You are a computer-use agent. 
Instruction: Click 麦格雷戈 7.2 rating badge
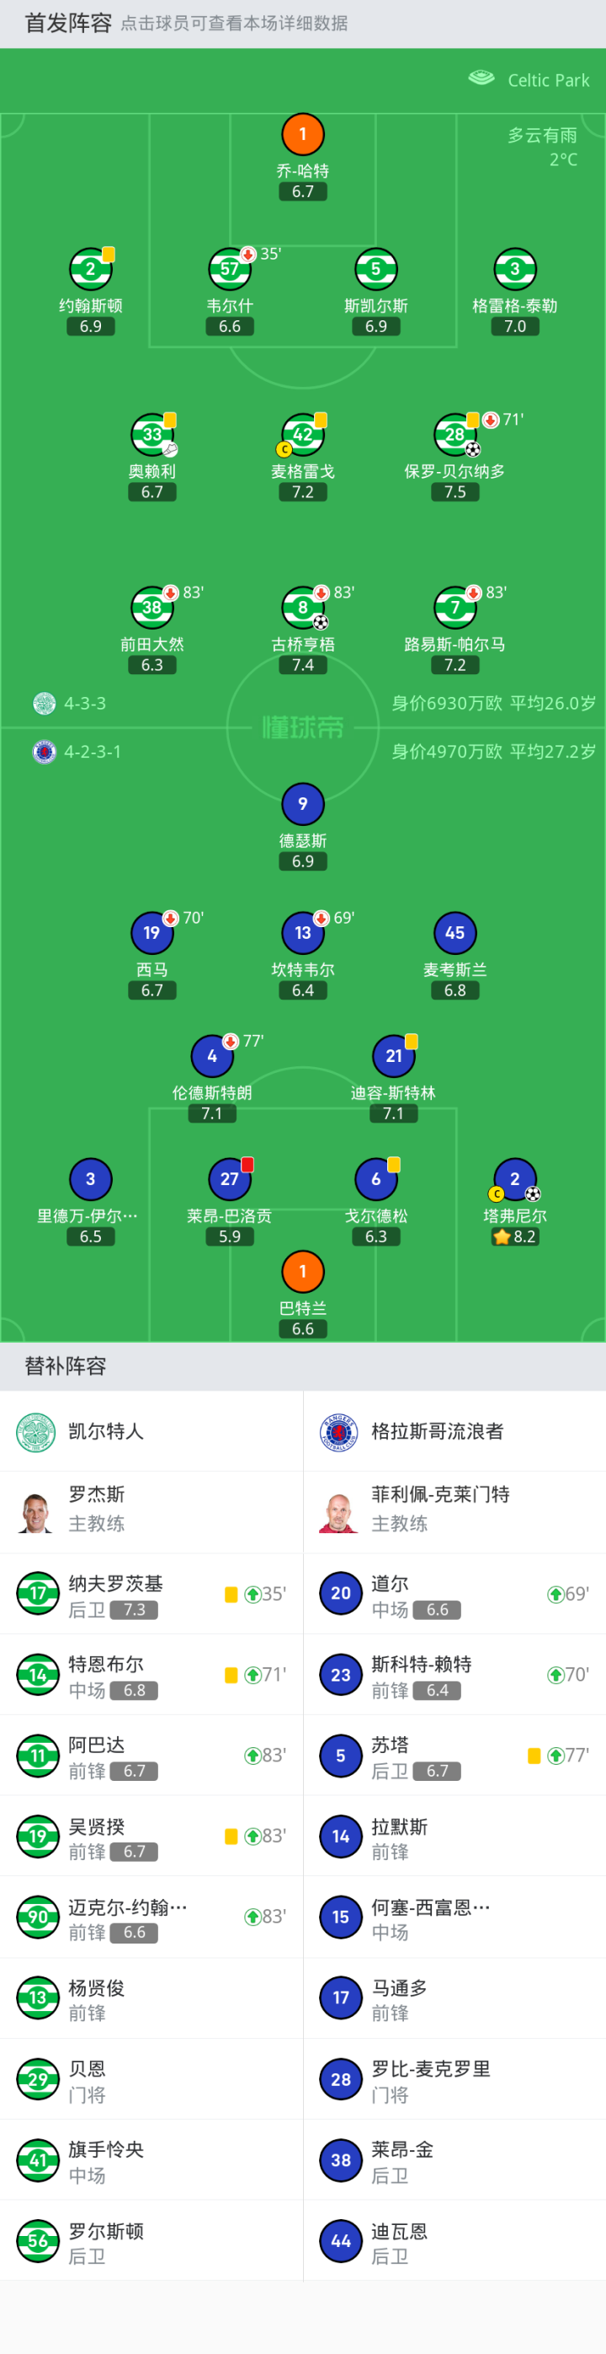click(x=303, y=492)
